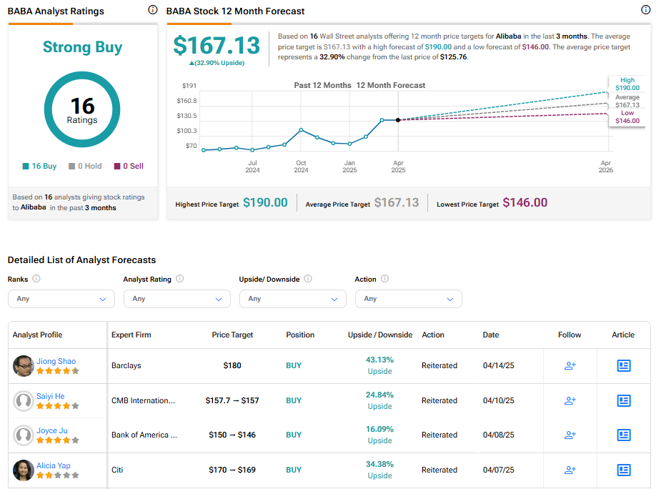Open Alicia Yap's analyst profile link

(53, 465)
